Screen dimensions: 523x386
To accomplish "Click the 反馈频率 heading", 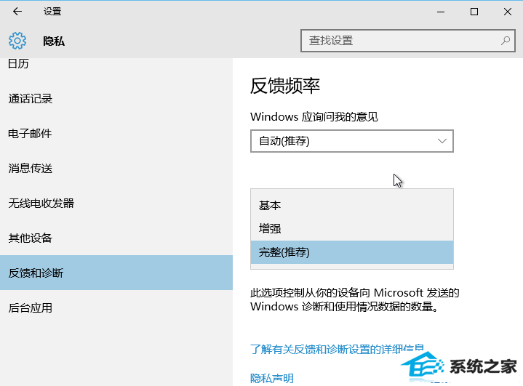I will [x=285, y=86].
